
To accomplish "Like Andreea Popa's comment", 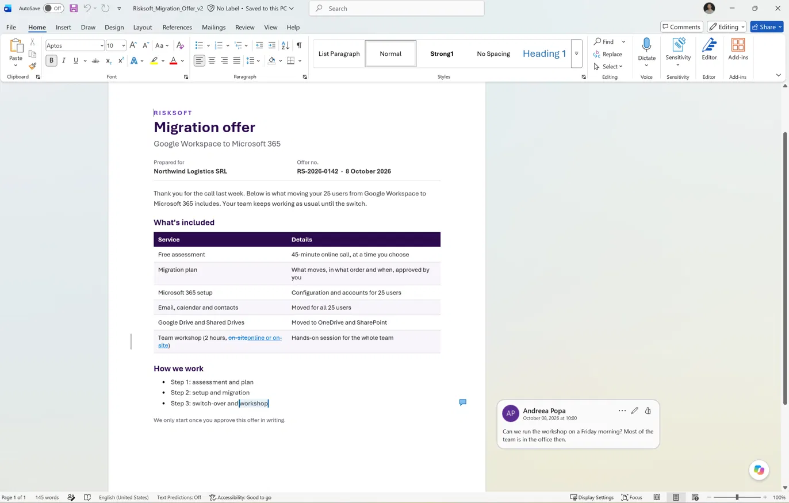I will 648,410.
